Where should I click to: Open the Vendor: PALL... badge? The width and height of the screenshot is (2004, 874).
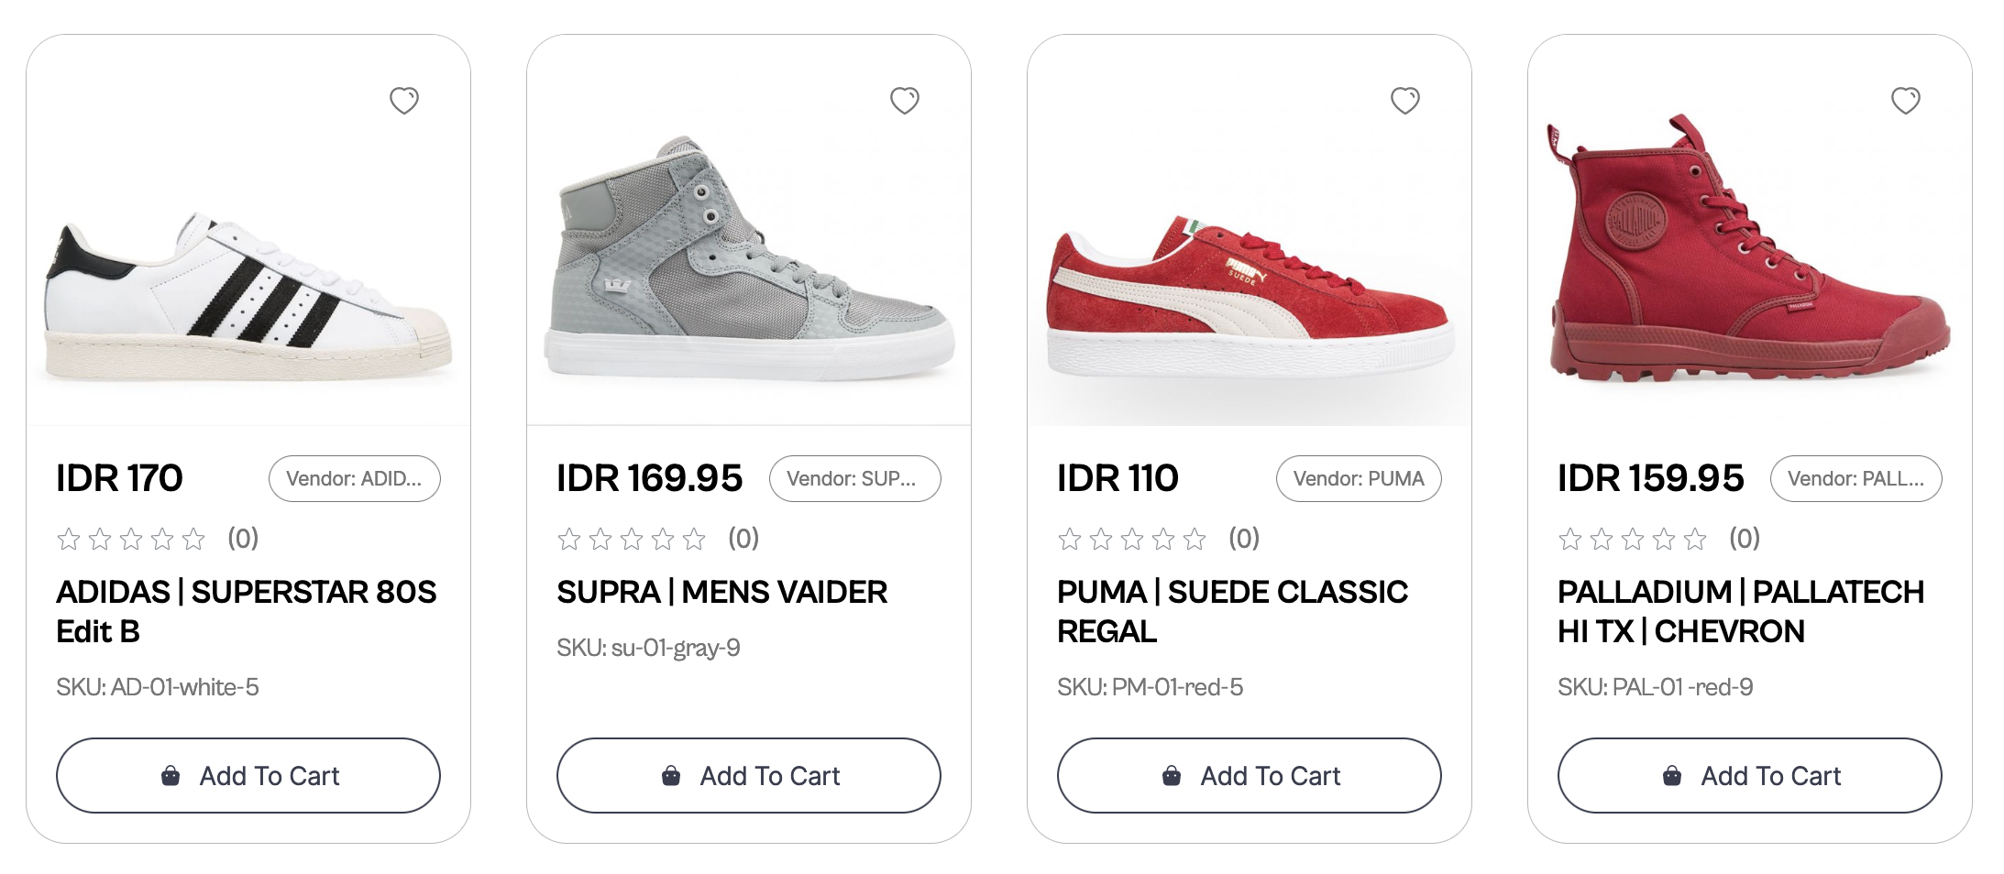point(1855,478)
